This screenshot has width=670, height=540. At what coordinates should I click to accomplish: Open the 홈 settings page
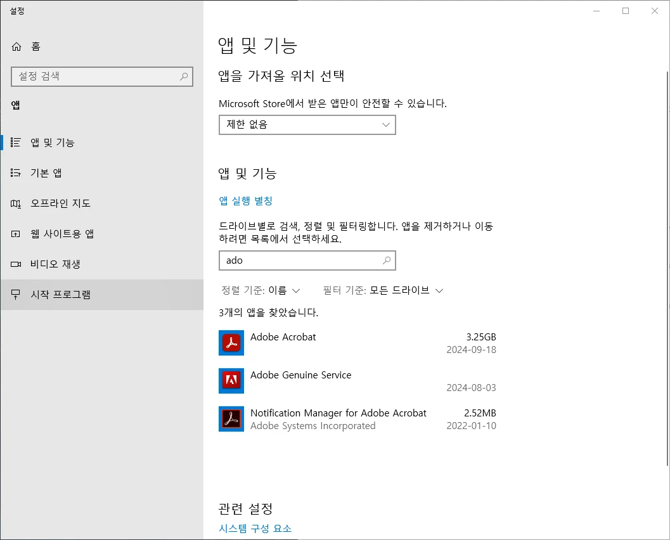coord(101,46)
